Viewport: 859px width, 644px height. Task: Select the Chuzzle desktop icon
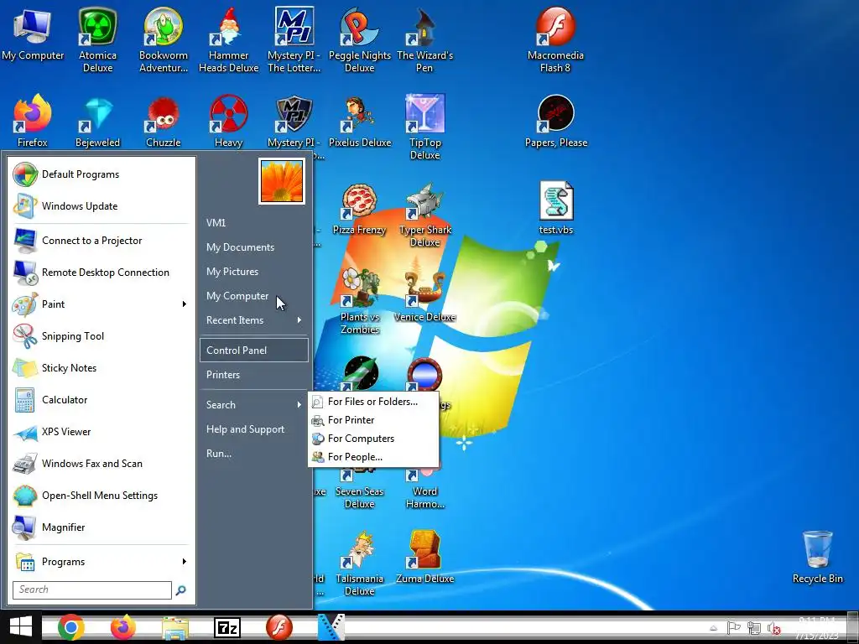click(164, 121)
